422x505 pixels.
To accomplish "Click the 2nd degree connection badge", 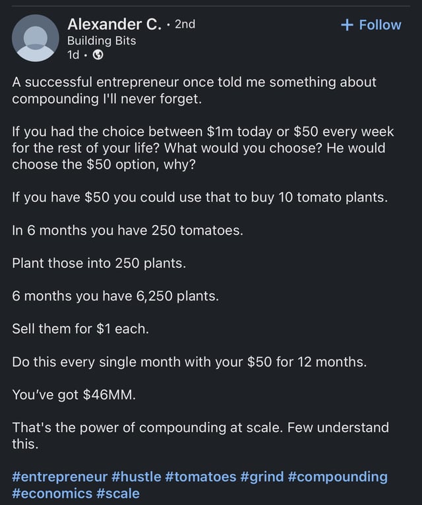I will pyautogui.click(x=185, y=24).
